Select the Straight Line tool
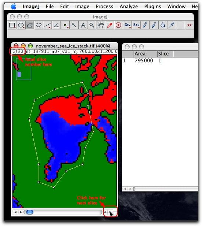Image resolution: width=202 pixels, height=226 pixels. tap(47, 25)
